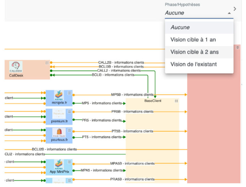The image size is (246, 187).
Task: Click flow label CALL2 - informations clients
Action: pyautogui.click(x=119, y=71)
